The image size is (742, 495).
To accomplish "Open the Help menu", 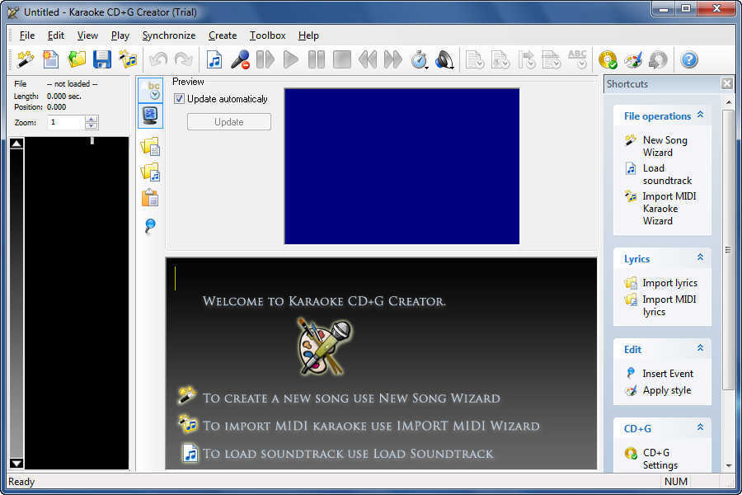I will coord(308,35).
